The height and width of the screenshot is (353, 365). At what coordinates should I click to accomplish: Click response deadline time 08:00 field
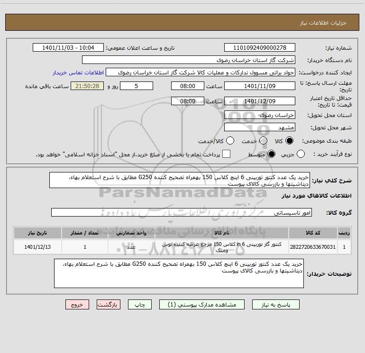pos(188,86)
